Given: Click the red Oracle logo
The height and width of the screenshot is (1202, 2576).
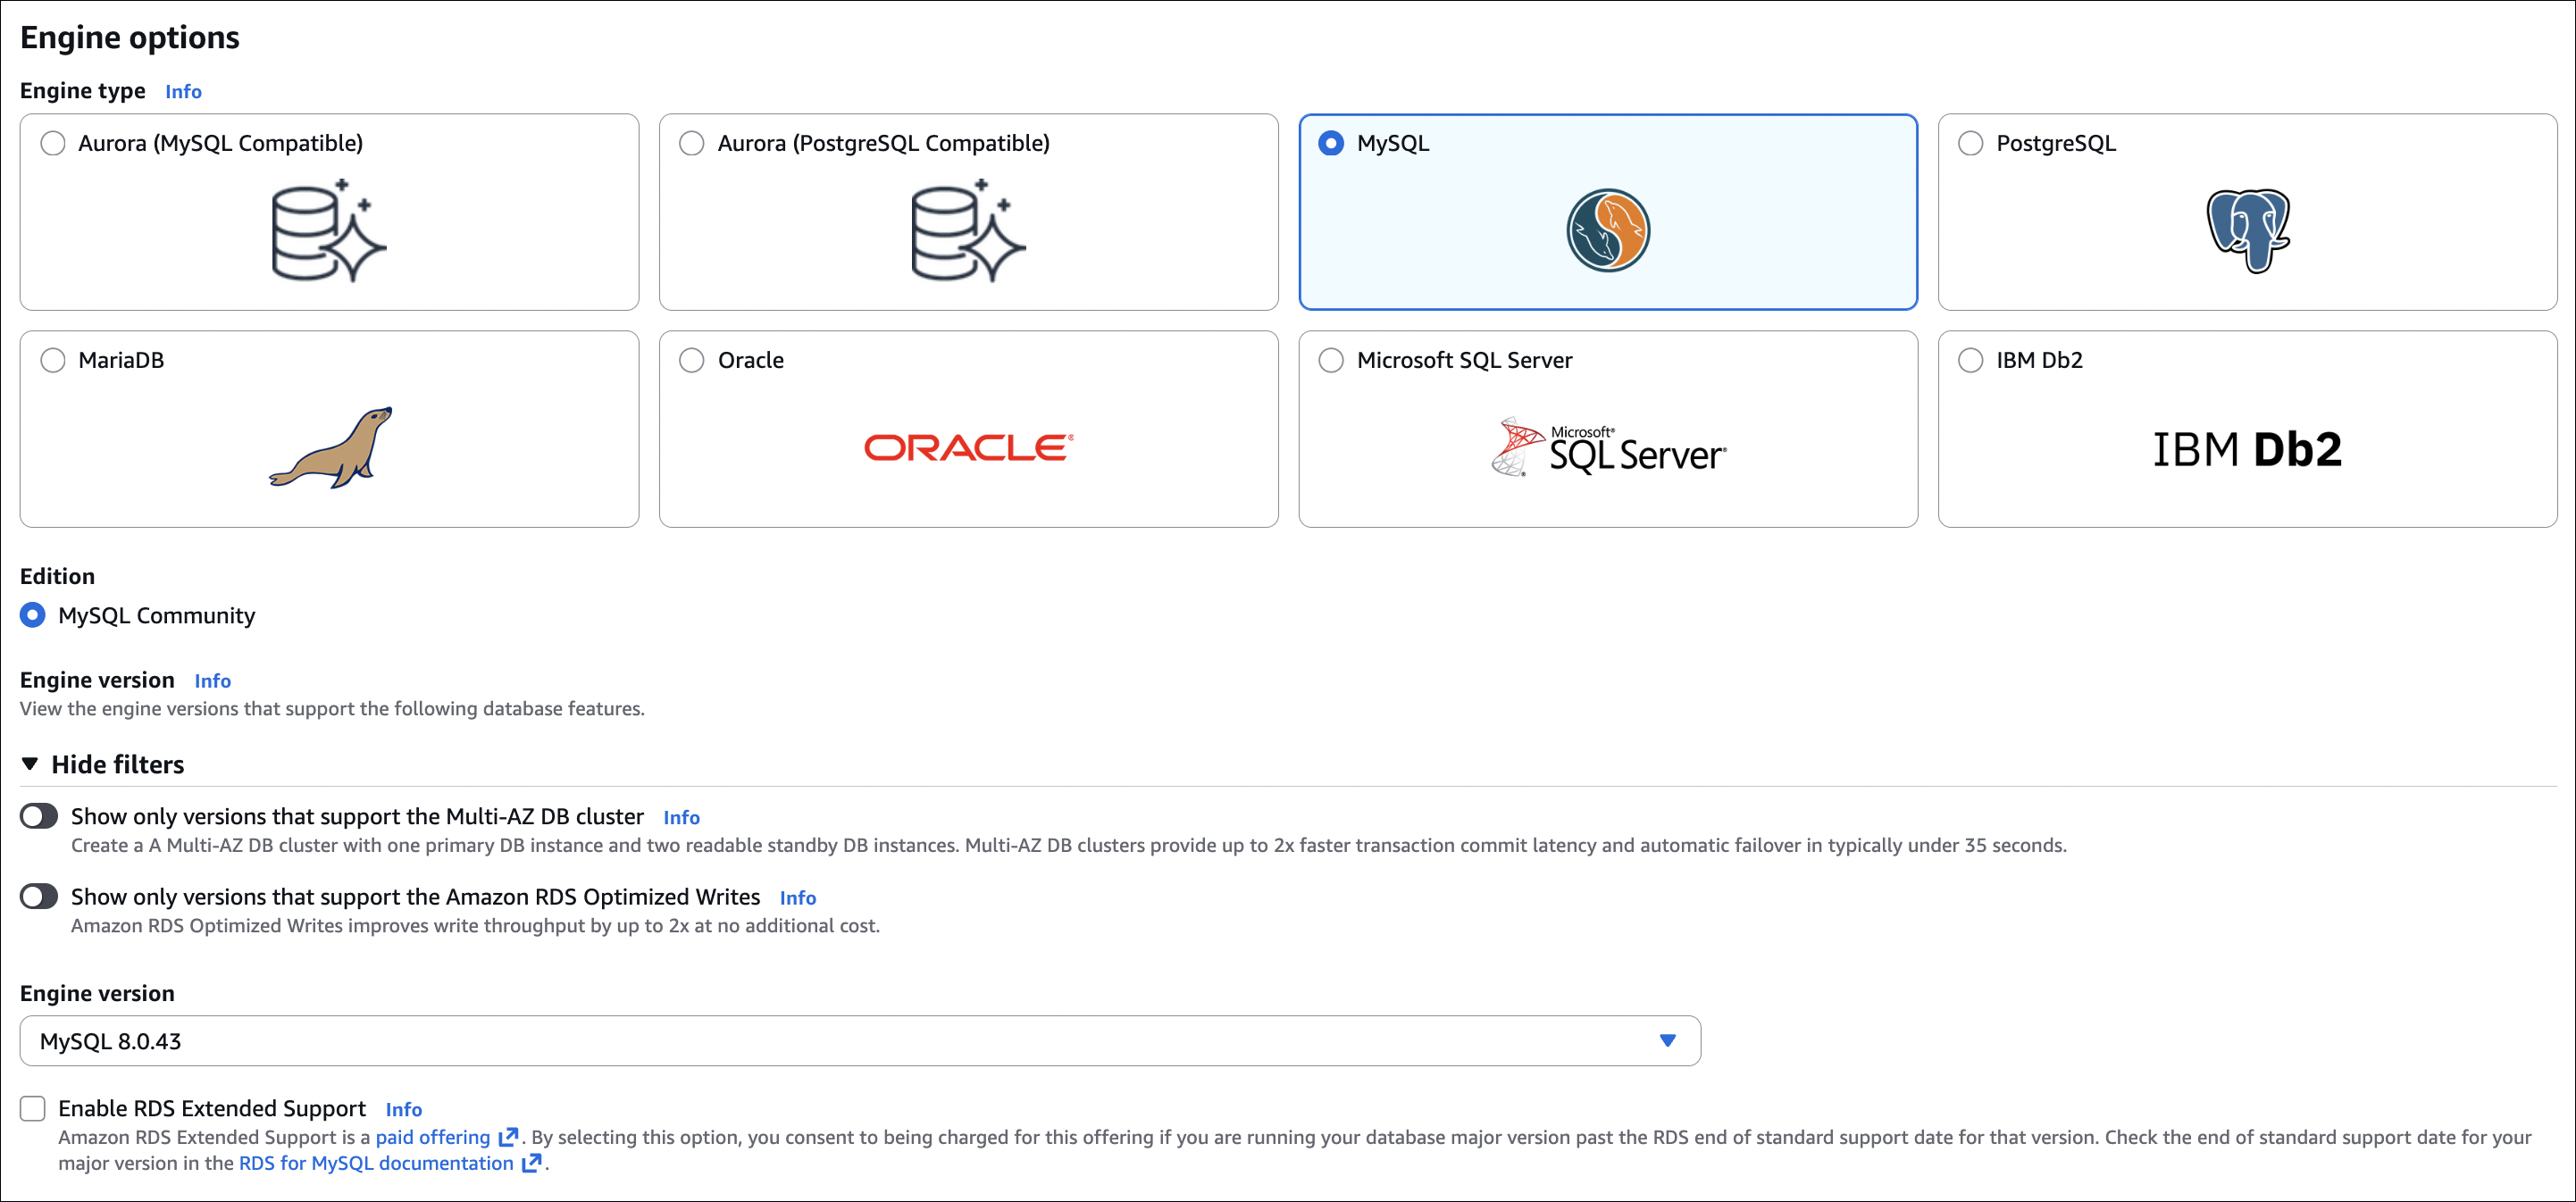Looking at the screenshot, I should [968, 448].
